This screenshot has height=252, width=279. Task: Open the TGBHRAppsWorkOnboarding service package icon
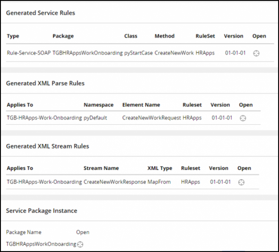[x=80, y=244]
